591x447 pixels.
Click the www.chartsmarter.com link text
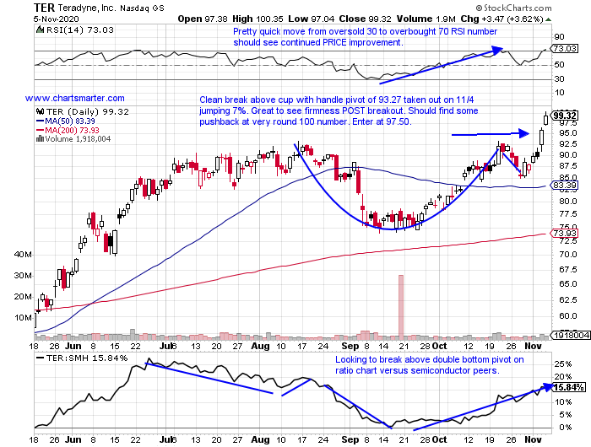(x=75, y=99)
